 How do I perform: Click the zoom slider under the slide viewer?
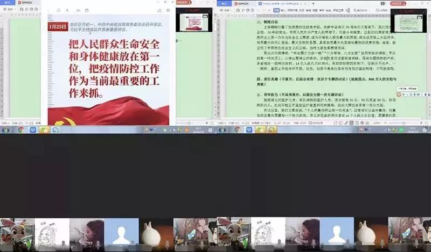(x=190, y=123)
